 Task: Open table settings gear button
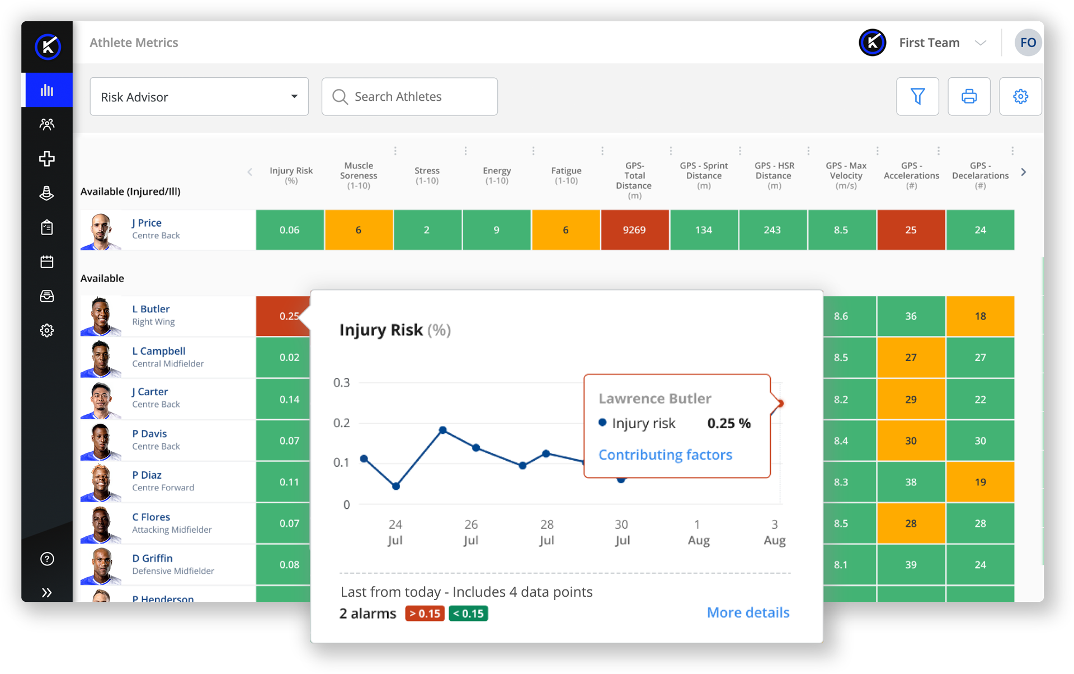1020,96
